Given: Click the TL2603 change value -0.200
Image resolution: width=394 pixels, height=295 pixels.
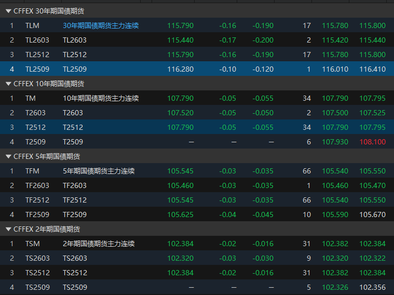Looking at the screenshot, I should pos(263,40).
